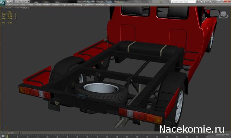Open the Rendering menu
This screenshot has height=138, width=231.
click(78, 5)
